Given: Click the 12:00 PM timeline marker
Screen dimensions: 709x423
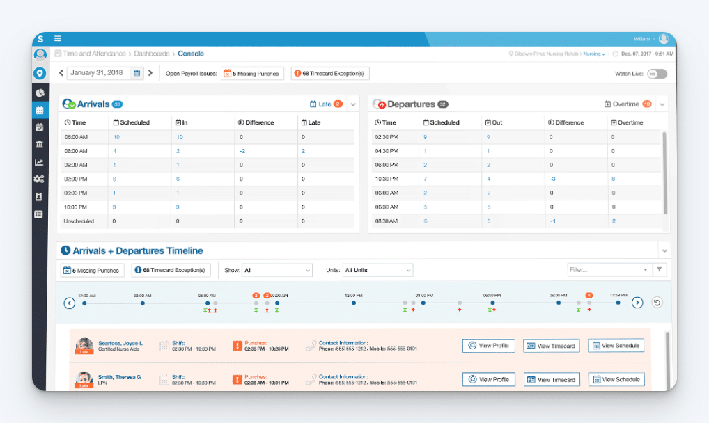Looking at the screenshot, I should coord(354,303).
